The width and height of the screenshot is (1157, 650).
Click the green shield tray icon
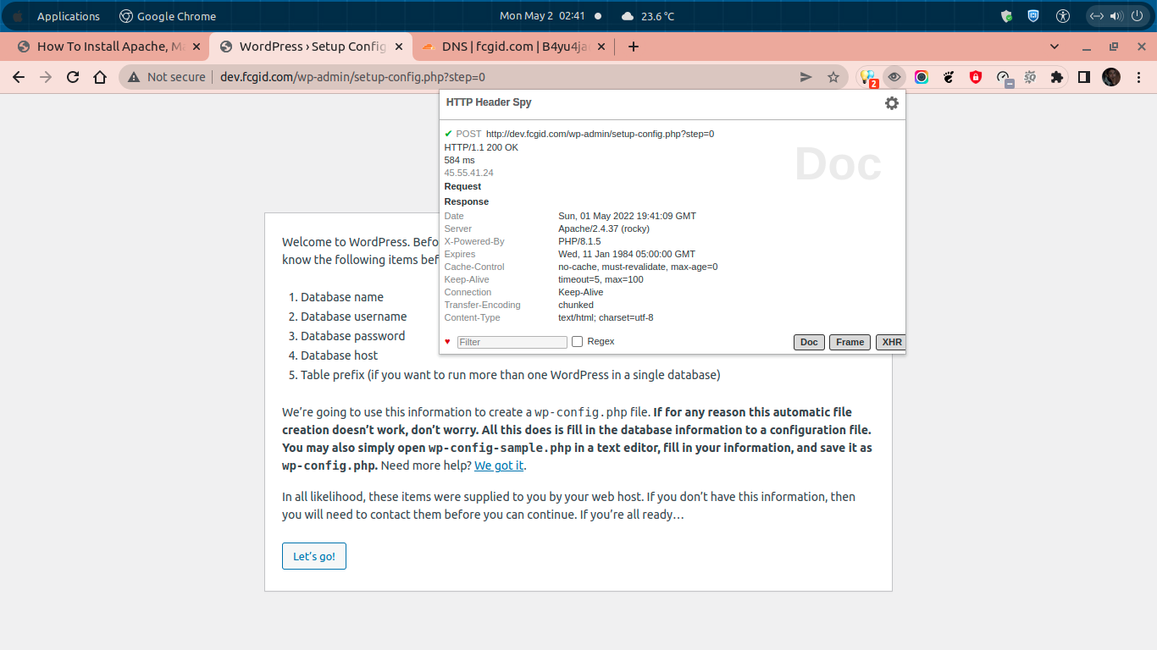1006,16
